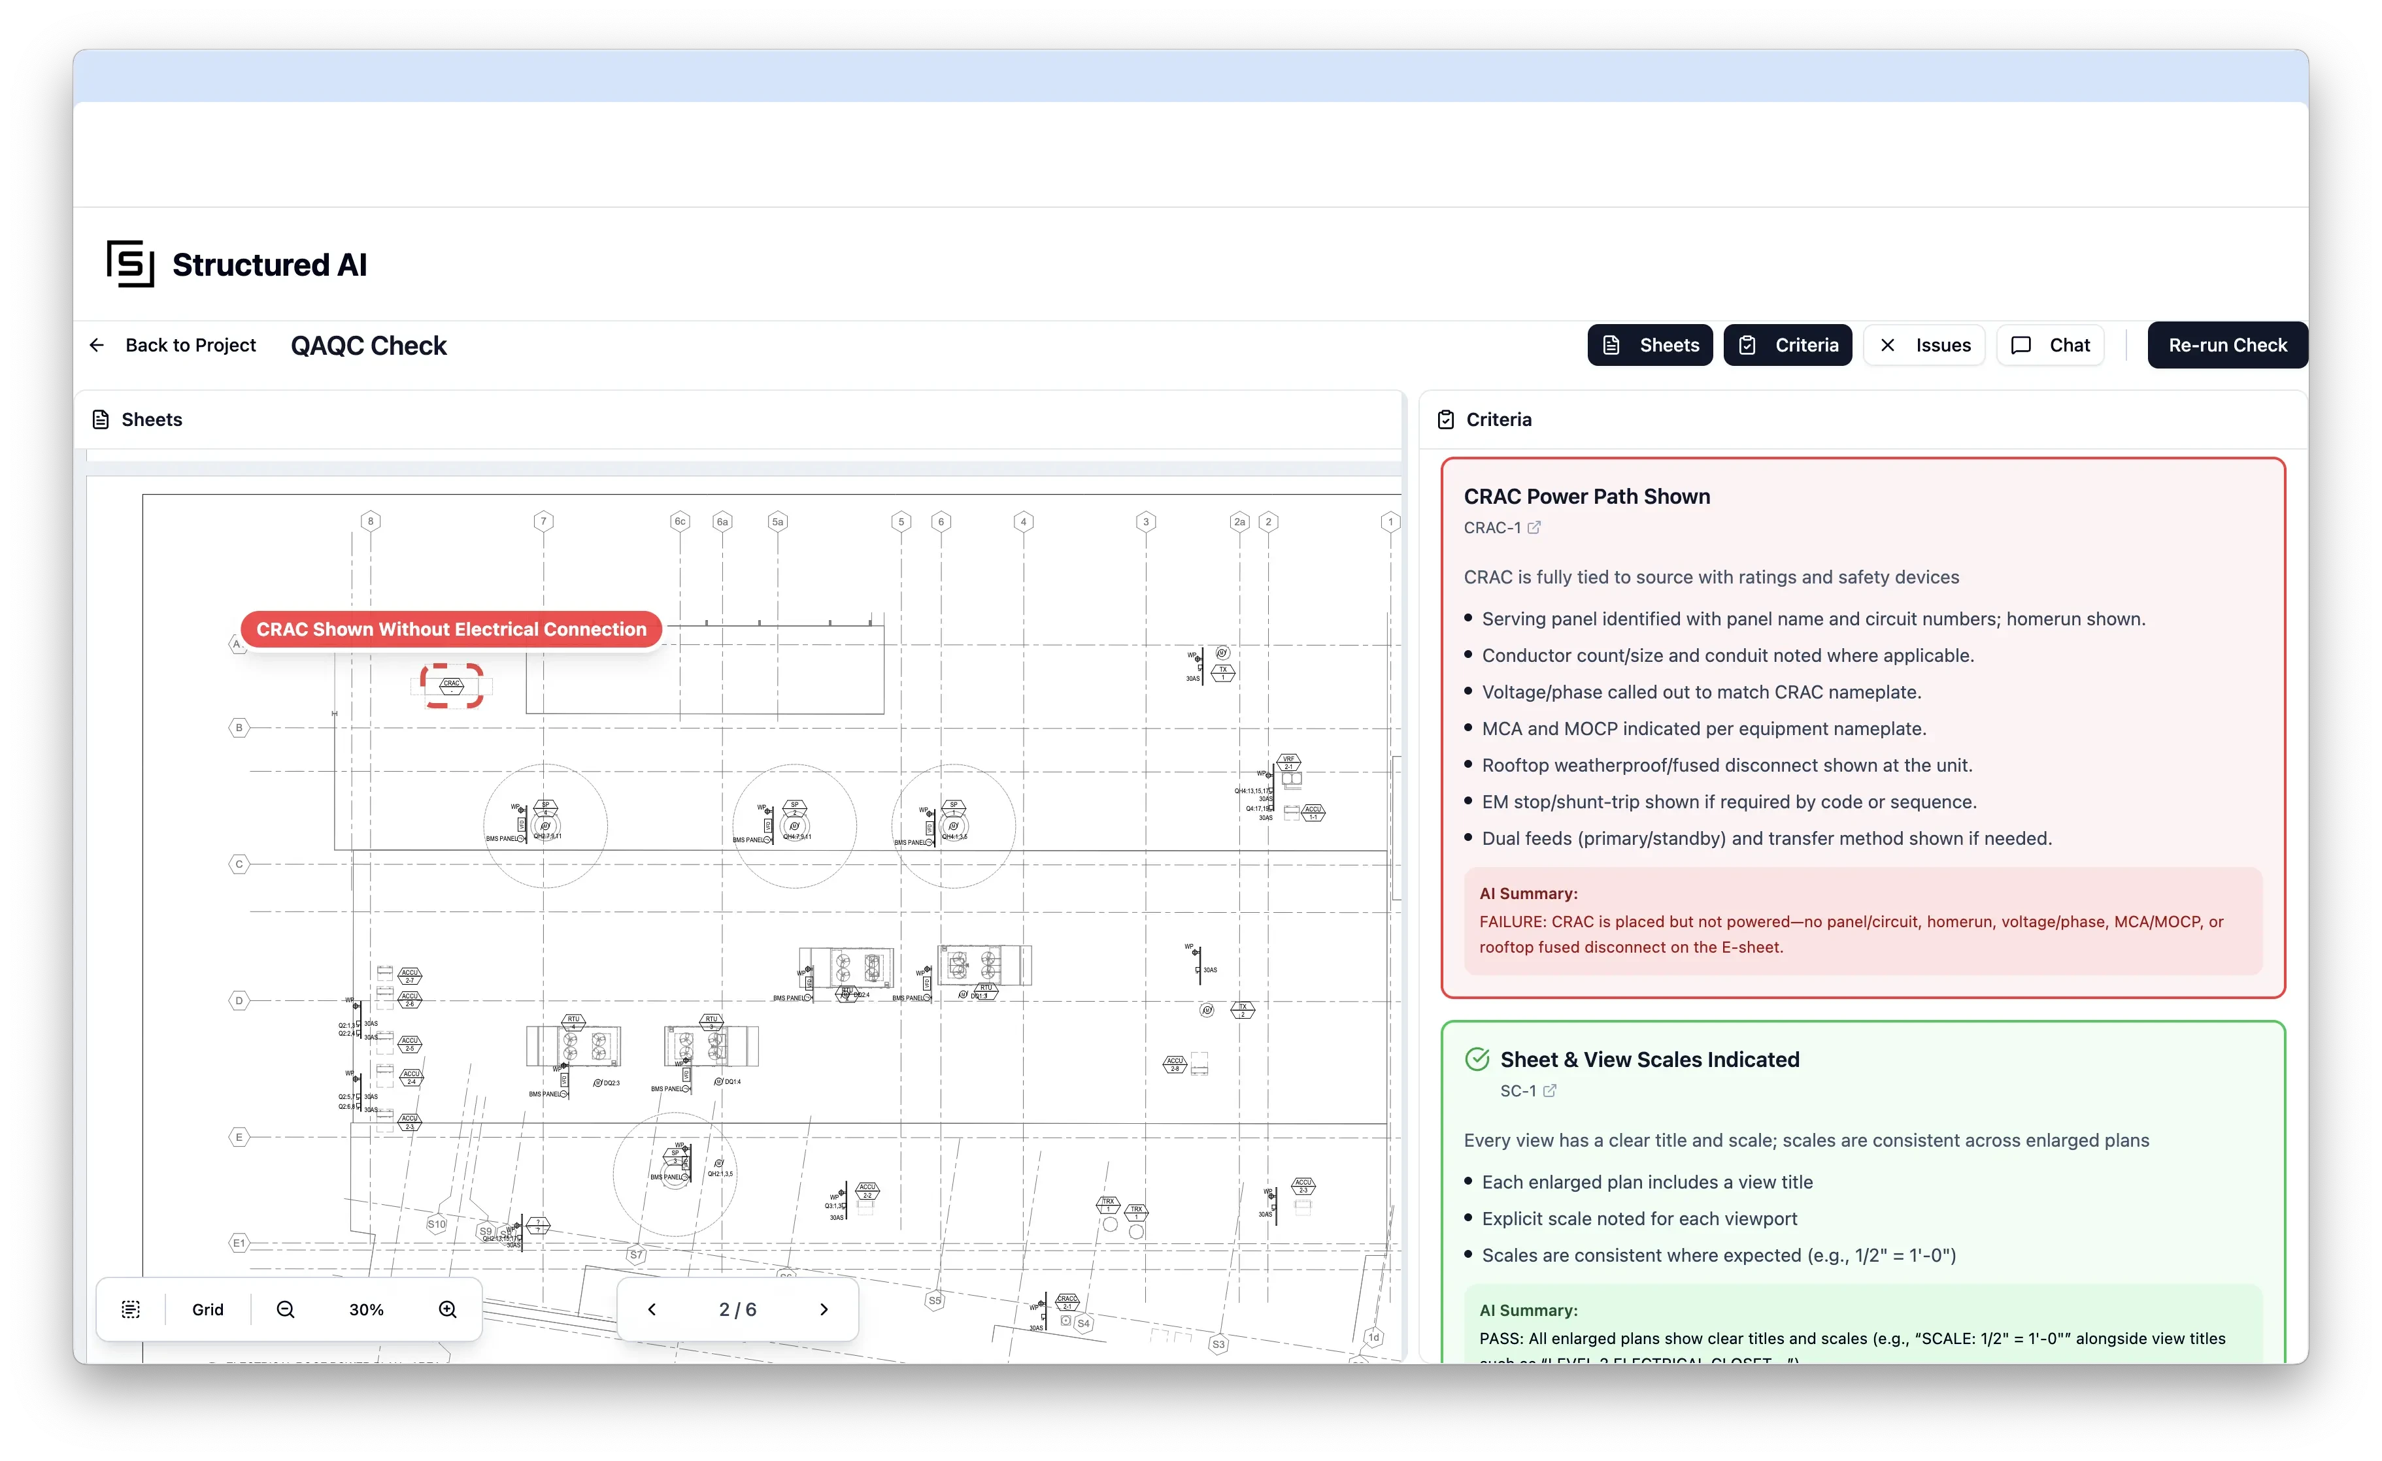The height and width of the screenshot is (1461, 2382).
Task: Click the 2/6 page indicator
Action: tap(737, 1309)
